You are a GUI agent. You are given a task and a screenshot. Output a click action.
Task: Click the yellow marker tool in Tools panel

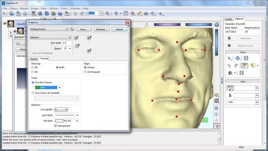pyautogui.click(x=253, y=65)
